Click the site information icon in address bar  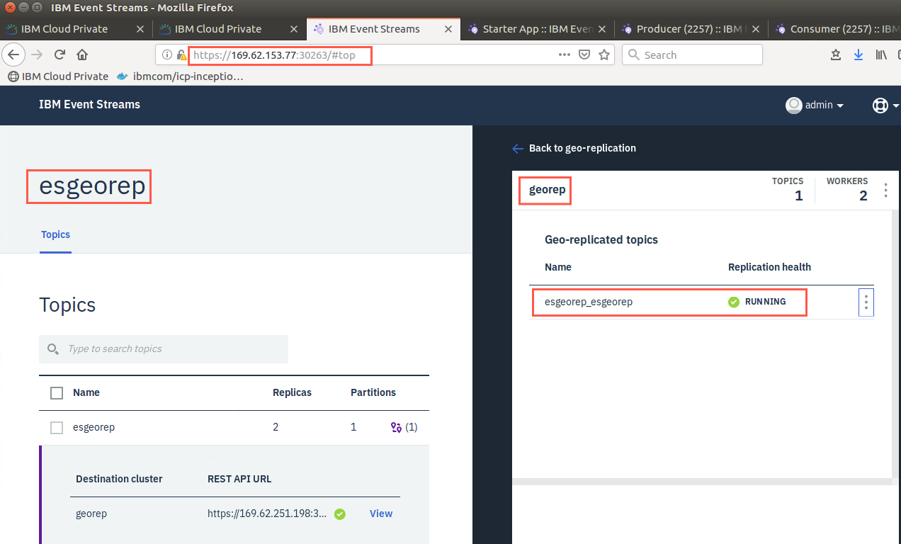pyautogui.click(x=167, y=55)
